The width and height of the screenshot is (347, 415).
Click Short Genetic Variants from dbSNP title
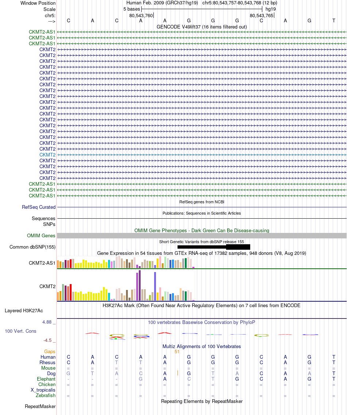click(x=202, y=242)
